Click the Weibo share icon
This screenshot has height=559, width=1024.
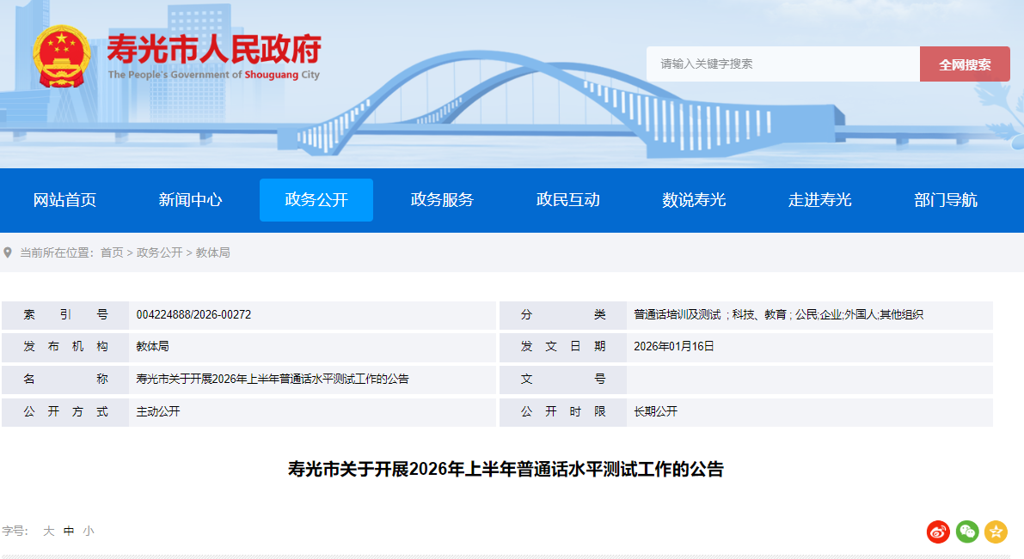[x=938, y=532]
